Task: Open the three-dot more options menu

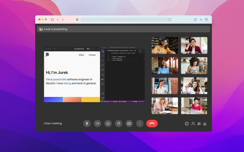Action: (140, 123)
